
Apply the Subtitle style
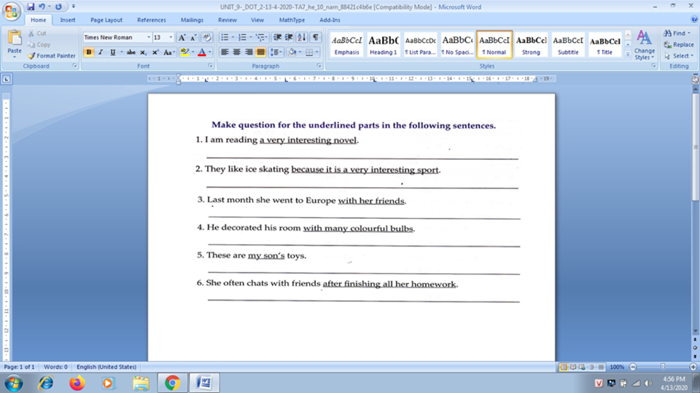(568, 44)
